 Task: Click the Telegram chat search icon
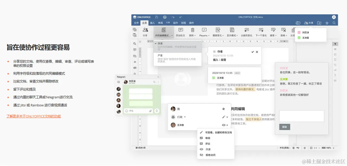tap(154, 82)
